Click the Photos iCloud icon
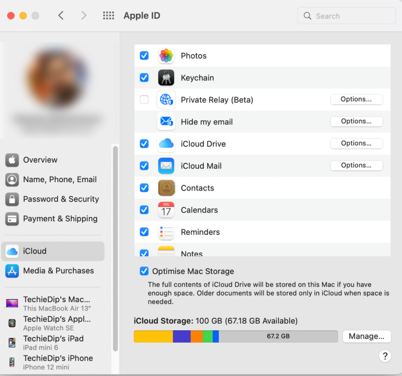Image resolution: width=402 pixels, height=376 pixels. [166, 55]
